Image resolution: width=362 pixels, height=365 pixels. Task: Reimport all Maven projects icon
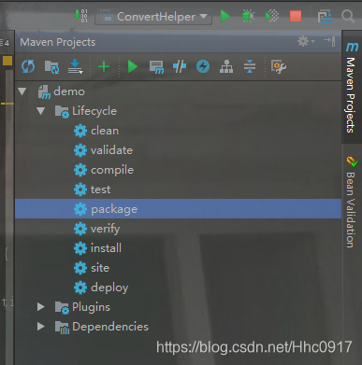point(28,66)
